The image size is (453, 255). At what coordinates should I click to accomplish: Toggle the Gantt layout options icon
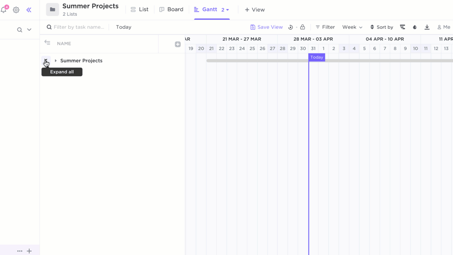[x=403, y=27]
